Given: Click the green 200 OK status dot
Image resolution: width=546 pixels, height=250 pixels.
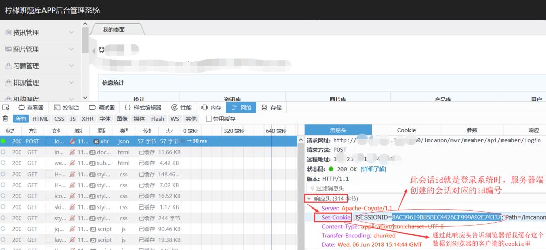Looking at the screenshot, I should click(x=331, y=169).
